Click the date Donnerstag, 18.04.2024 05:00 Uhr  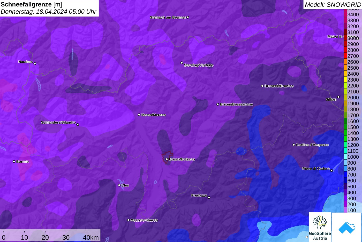[x=48, y=12]
